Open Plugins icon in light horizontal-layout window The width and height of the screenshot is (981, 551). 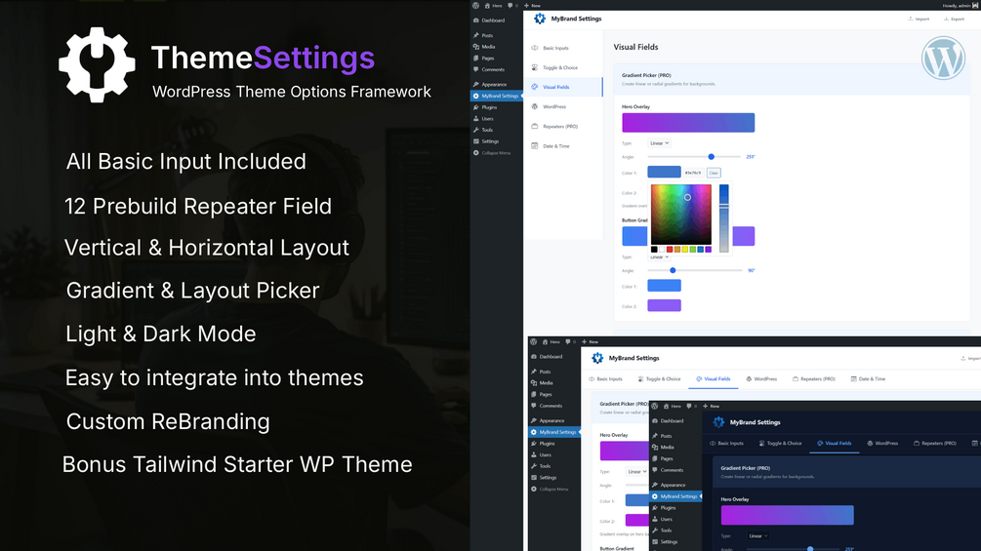click(534, 444)
